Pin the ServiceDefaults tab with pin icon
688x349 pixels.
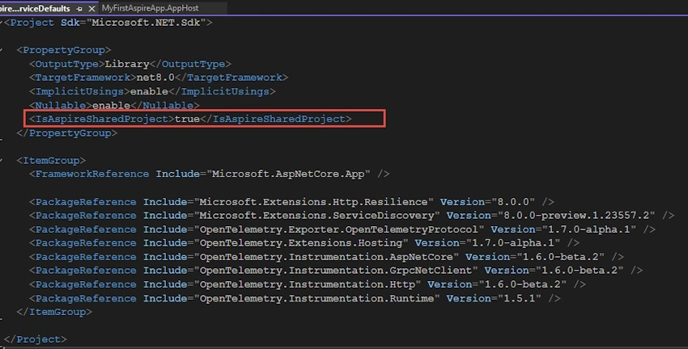[x=79, y=8]
